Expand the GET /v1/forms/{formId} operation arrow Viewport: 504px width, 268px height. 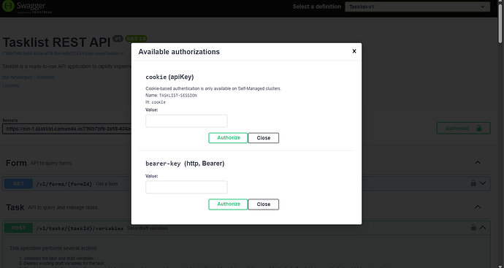pos(483,183)
